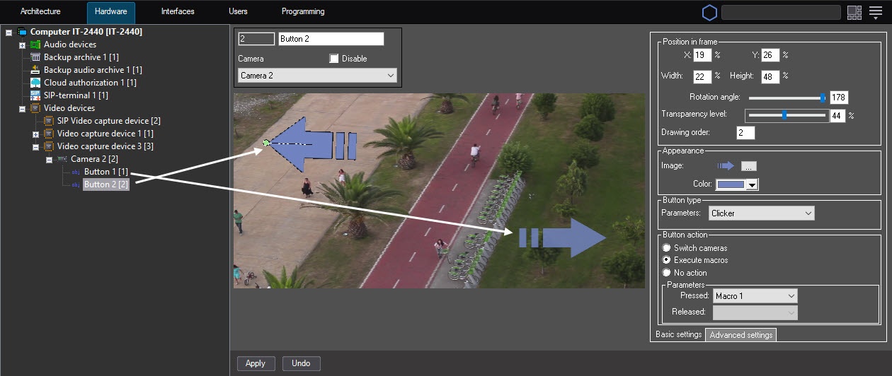Viewport: 892px width, 376px height.
Task: Click the Transparency level slider
Action: click(787, 115)
